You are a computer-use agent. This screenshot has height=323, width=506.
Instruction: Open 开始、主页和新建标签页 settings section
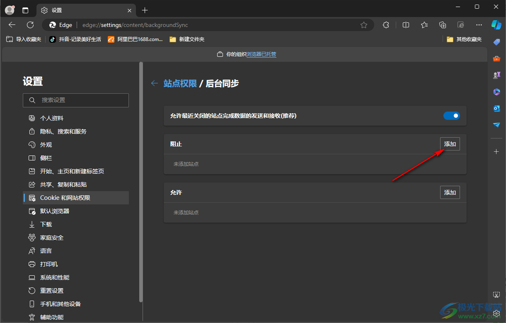point(76,171)
